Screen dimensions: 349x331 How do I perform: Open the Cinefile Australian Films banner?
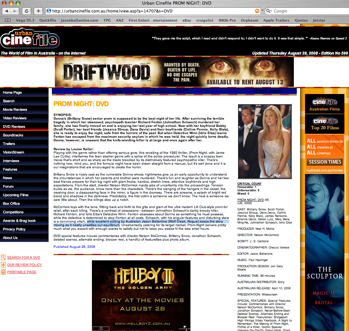point(324,104)
